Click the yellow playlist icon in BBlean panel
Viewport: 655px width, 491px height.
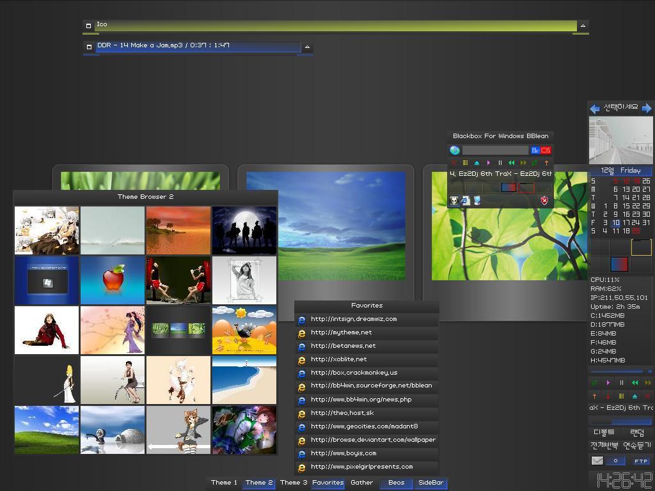(x=465, y=163)
